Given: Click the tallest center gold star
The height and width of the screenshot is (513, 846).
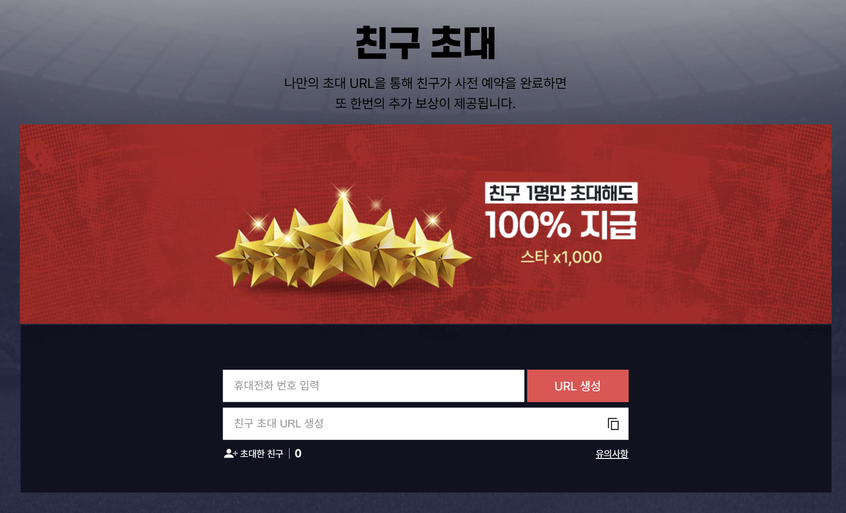Looking at the screenshot, I should (x=344, y=239).
